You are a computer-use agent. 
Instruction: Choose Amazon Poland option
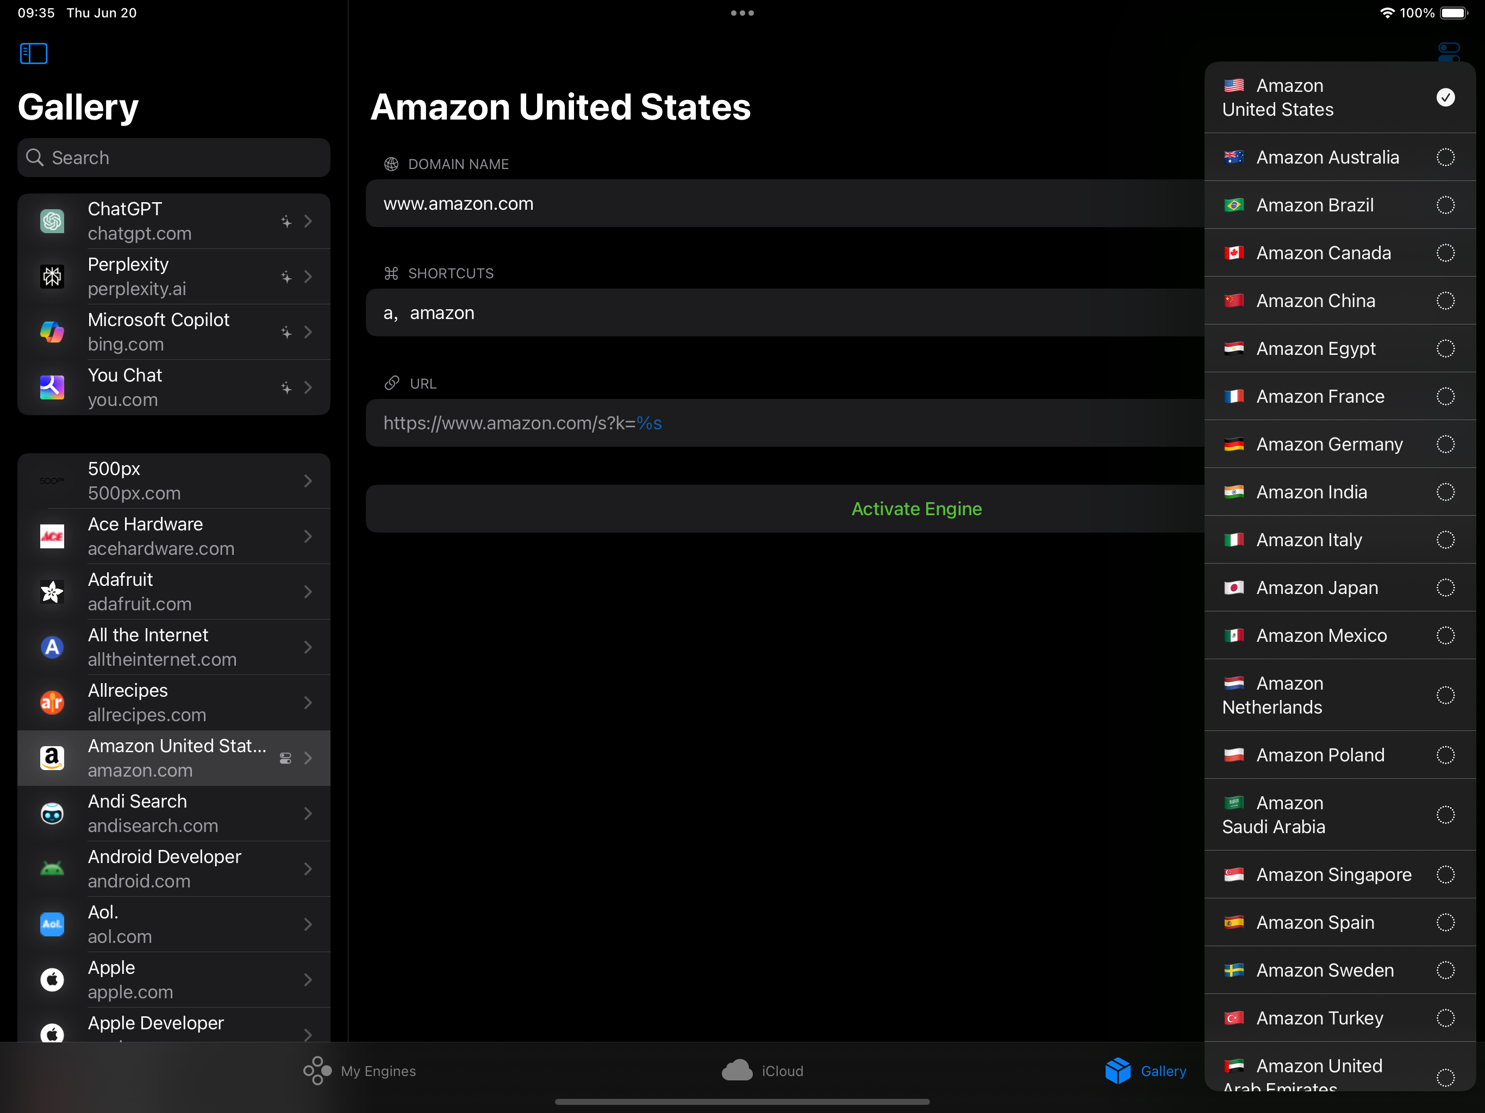click(1340, 754)
